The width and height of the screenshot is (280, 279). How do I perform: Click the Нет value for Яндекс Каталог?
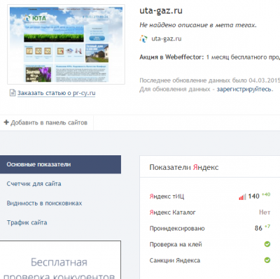pyautogui.click(x=265, y=212)
